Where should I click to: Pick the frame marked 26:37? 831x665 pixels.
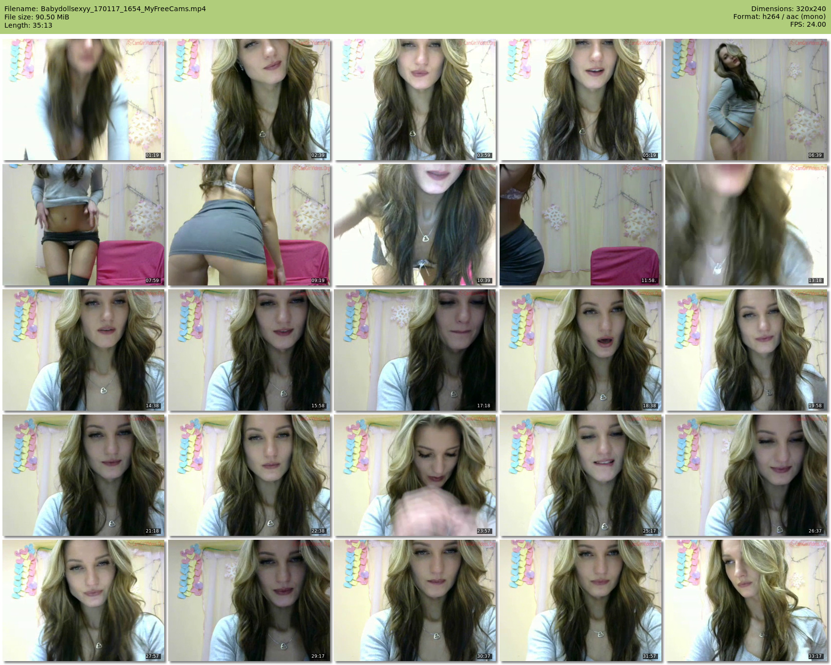point(746,475)
